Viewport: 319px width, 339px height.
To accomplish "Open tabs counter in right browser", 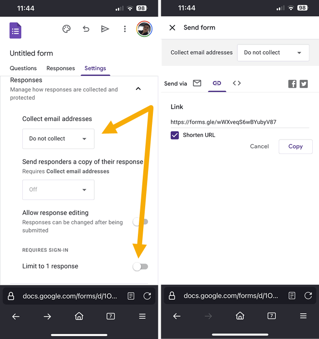I will click(272, 316).
